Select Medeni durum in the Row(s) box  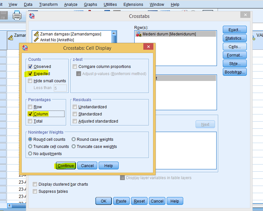point(169,34)
